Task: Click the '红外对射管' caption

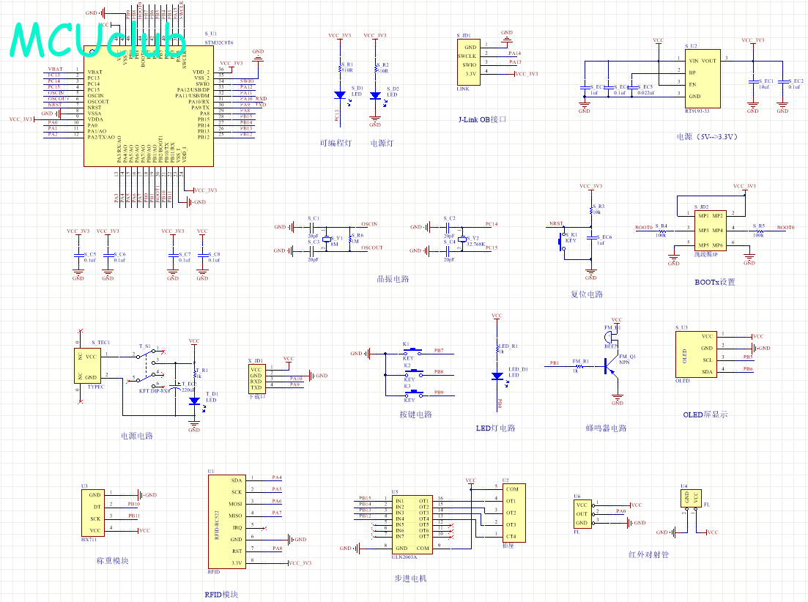Action: (649, 554)
